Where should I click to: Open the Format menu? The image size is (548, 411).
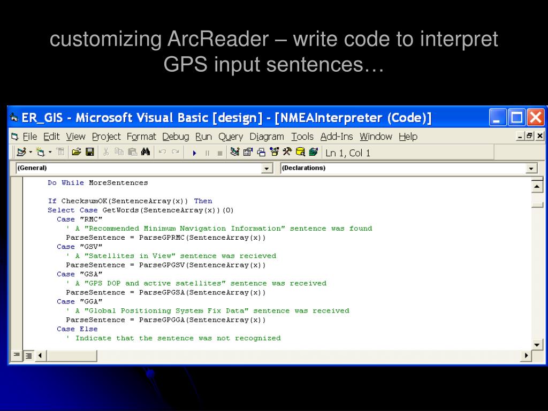pos(141,136)
